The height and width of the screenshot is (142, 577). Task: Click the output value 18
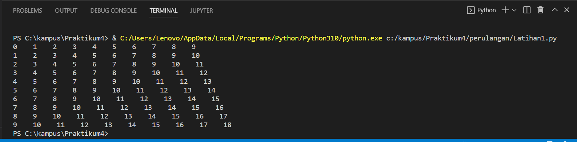pos(227,125)
